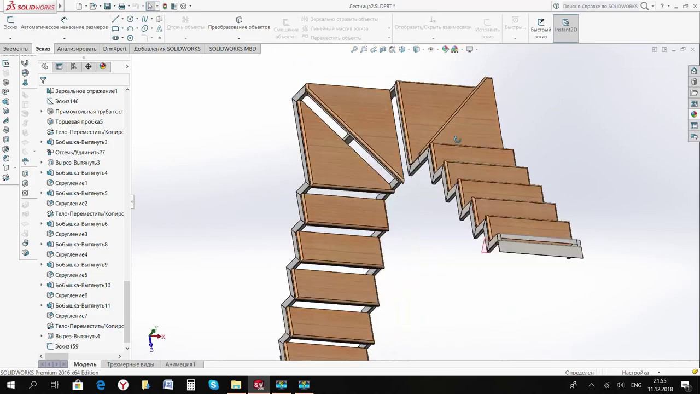Image resolution: width=700 pixels, height=394 pixels.
Task: Expand Бобышка-Вытянуть10 feature node
Action: 42,285
